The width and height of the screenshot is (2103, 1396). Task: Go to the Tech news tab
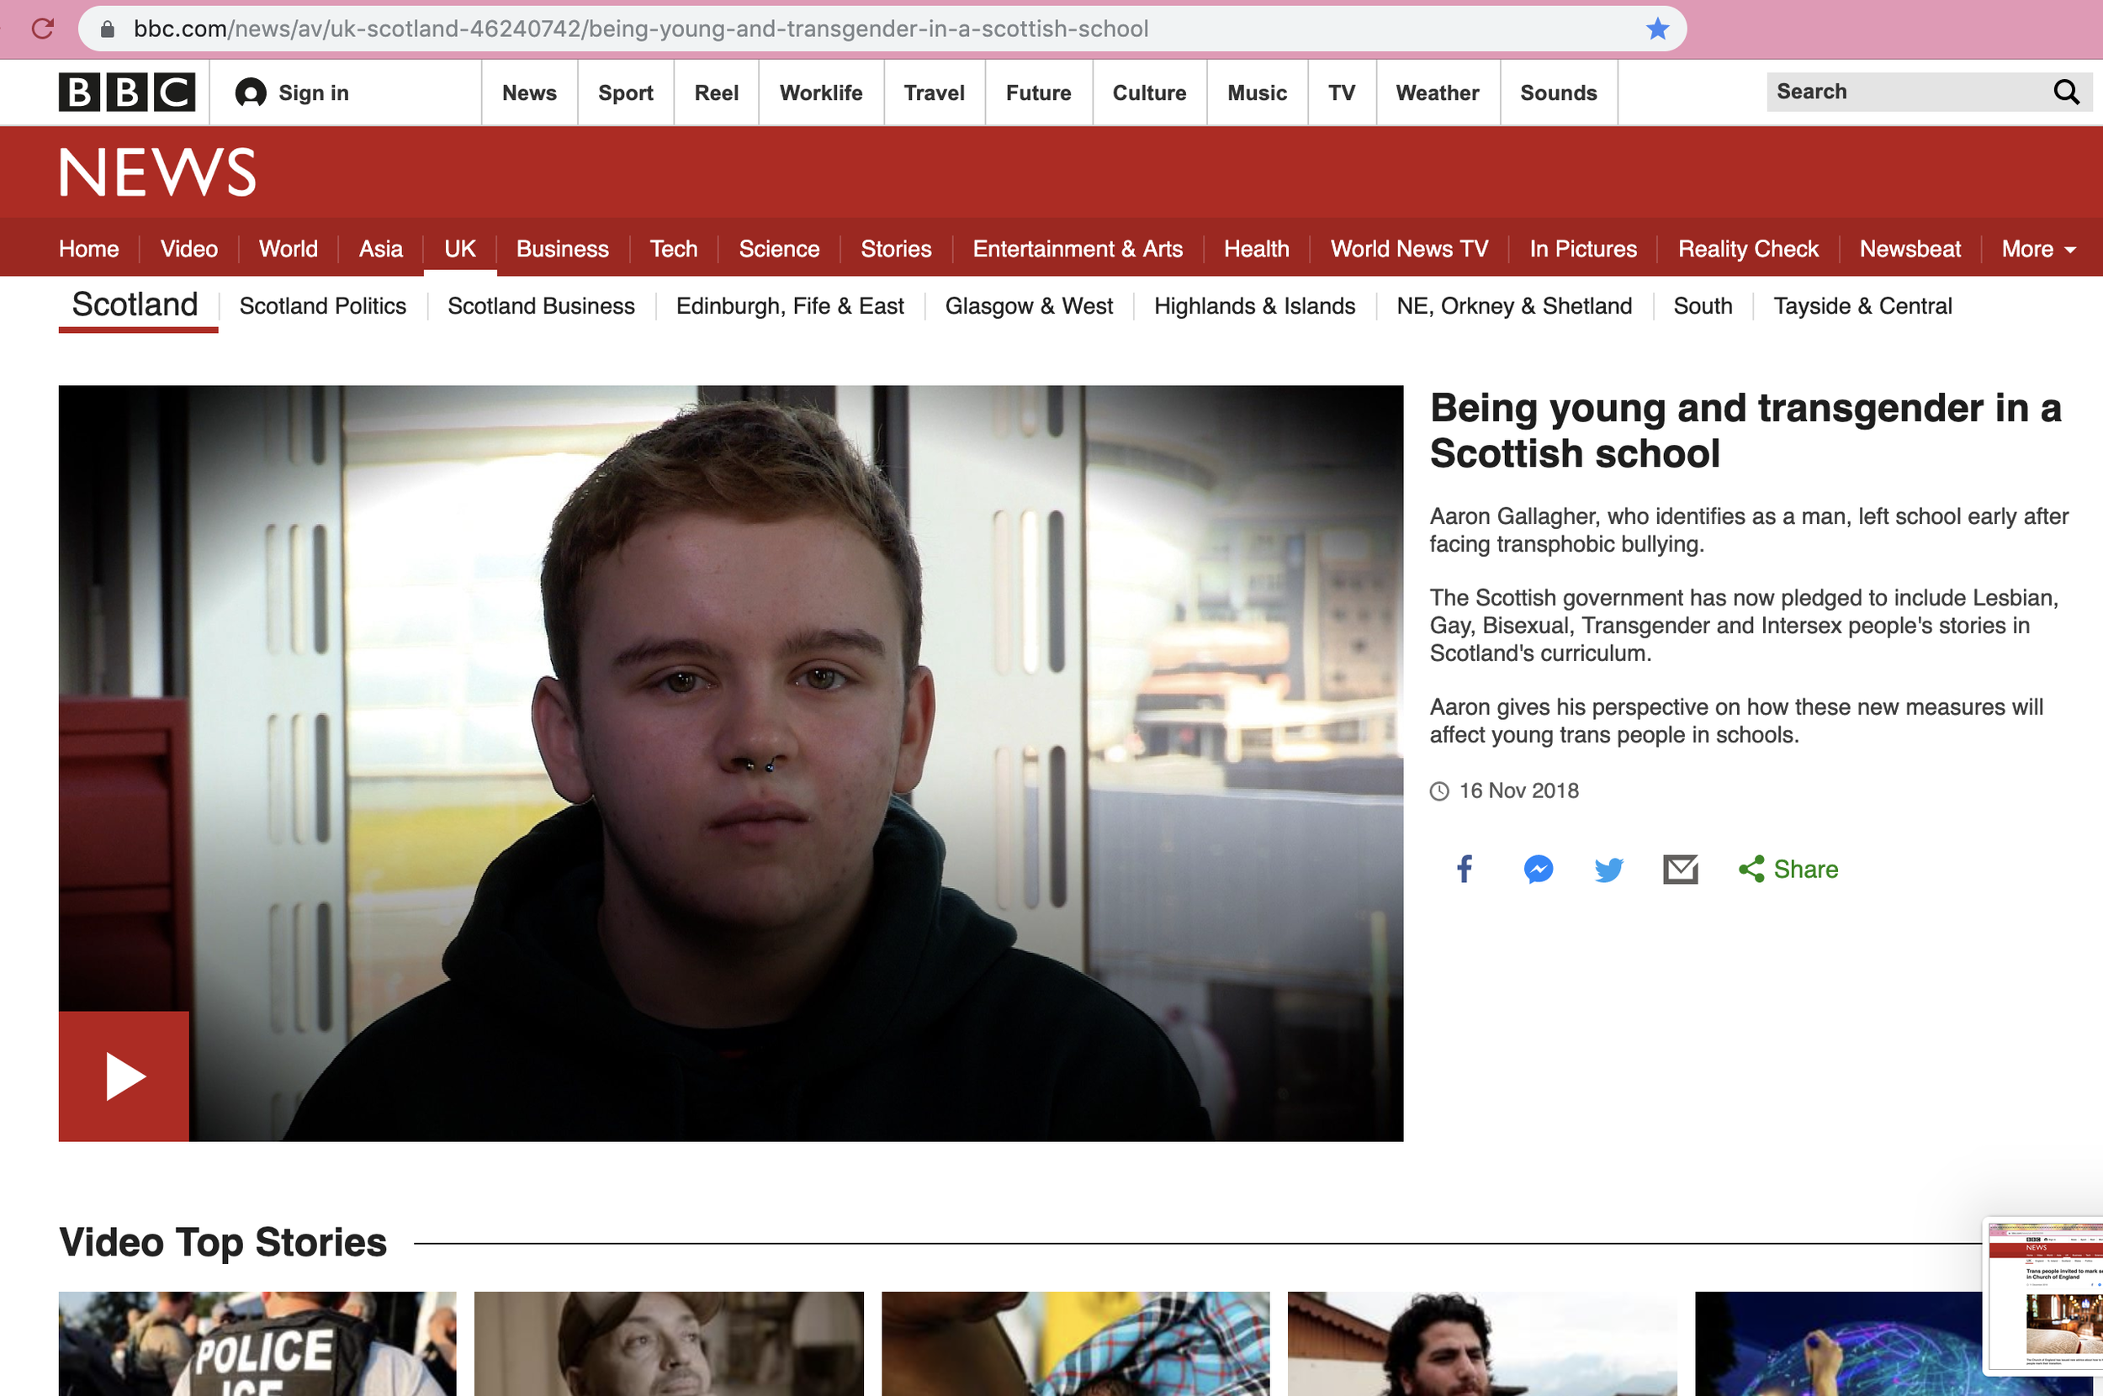click(x=674, y=249)
